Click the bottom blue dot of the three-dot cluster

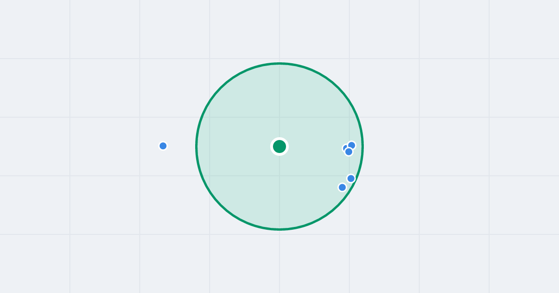tap(349, 152)
